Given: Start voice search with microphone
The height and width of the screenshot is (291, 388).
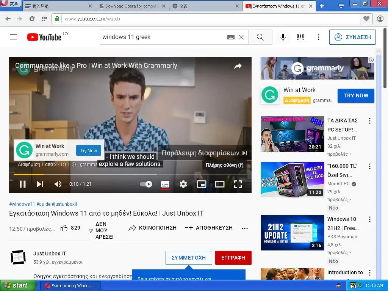Looking at the screenshot, I should pos(283,37).
